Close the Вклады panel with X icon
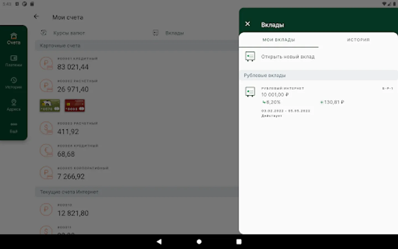Viewport: 398px width, 249px height. pyautogui.click(x=248, y=24)
